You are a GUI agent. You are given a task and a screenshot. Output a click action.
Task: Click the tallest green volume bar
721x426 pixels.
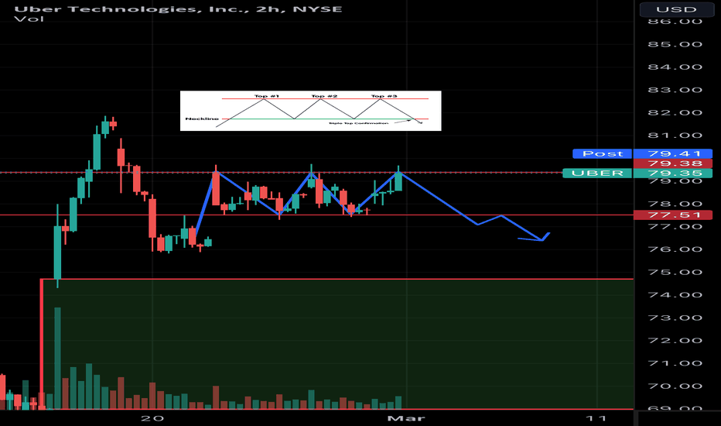tap(57, 359)
